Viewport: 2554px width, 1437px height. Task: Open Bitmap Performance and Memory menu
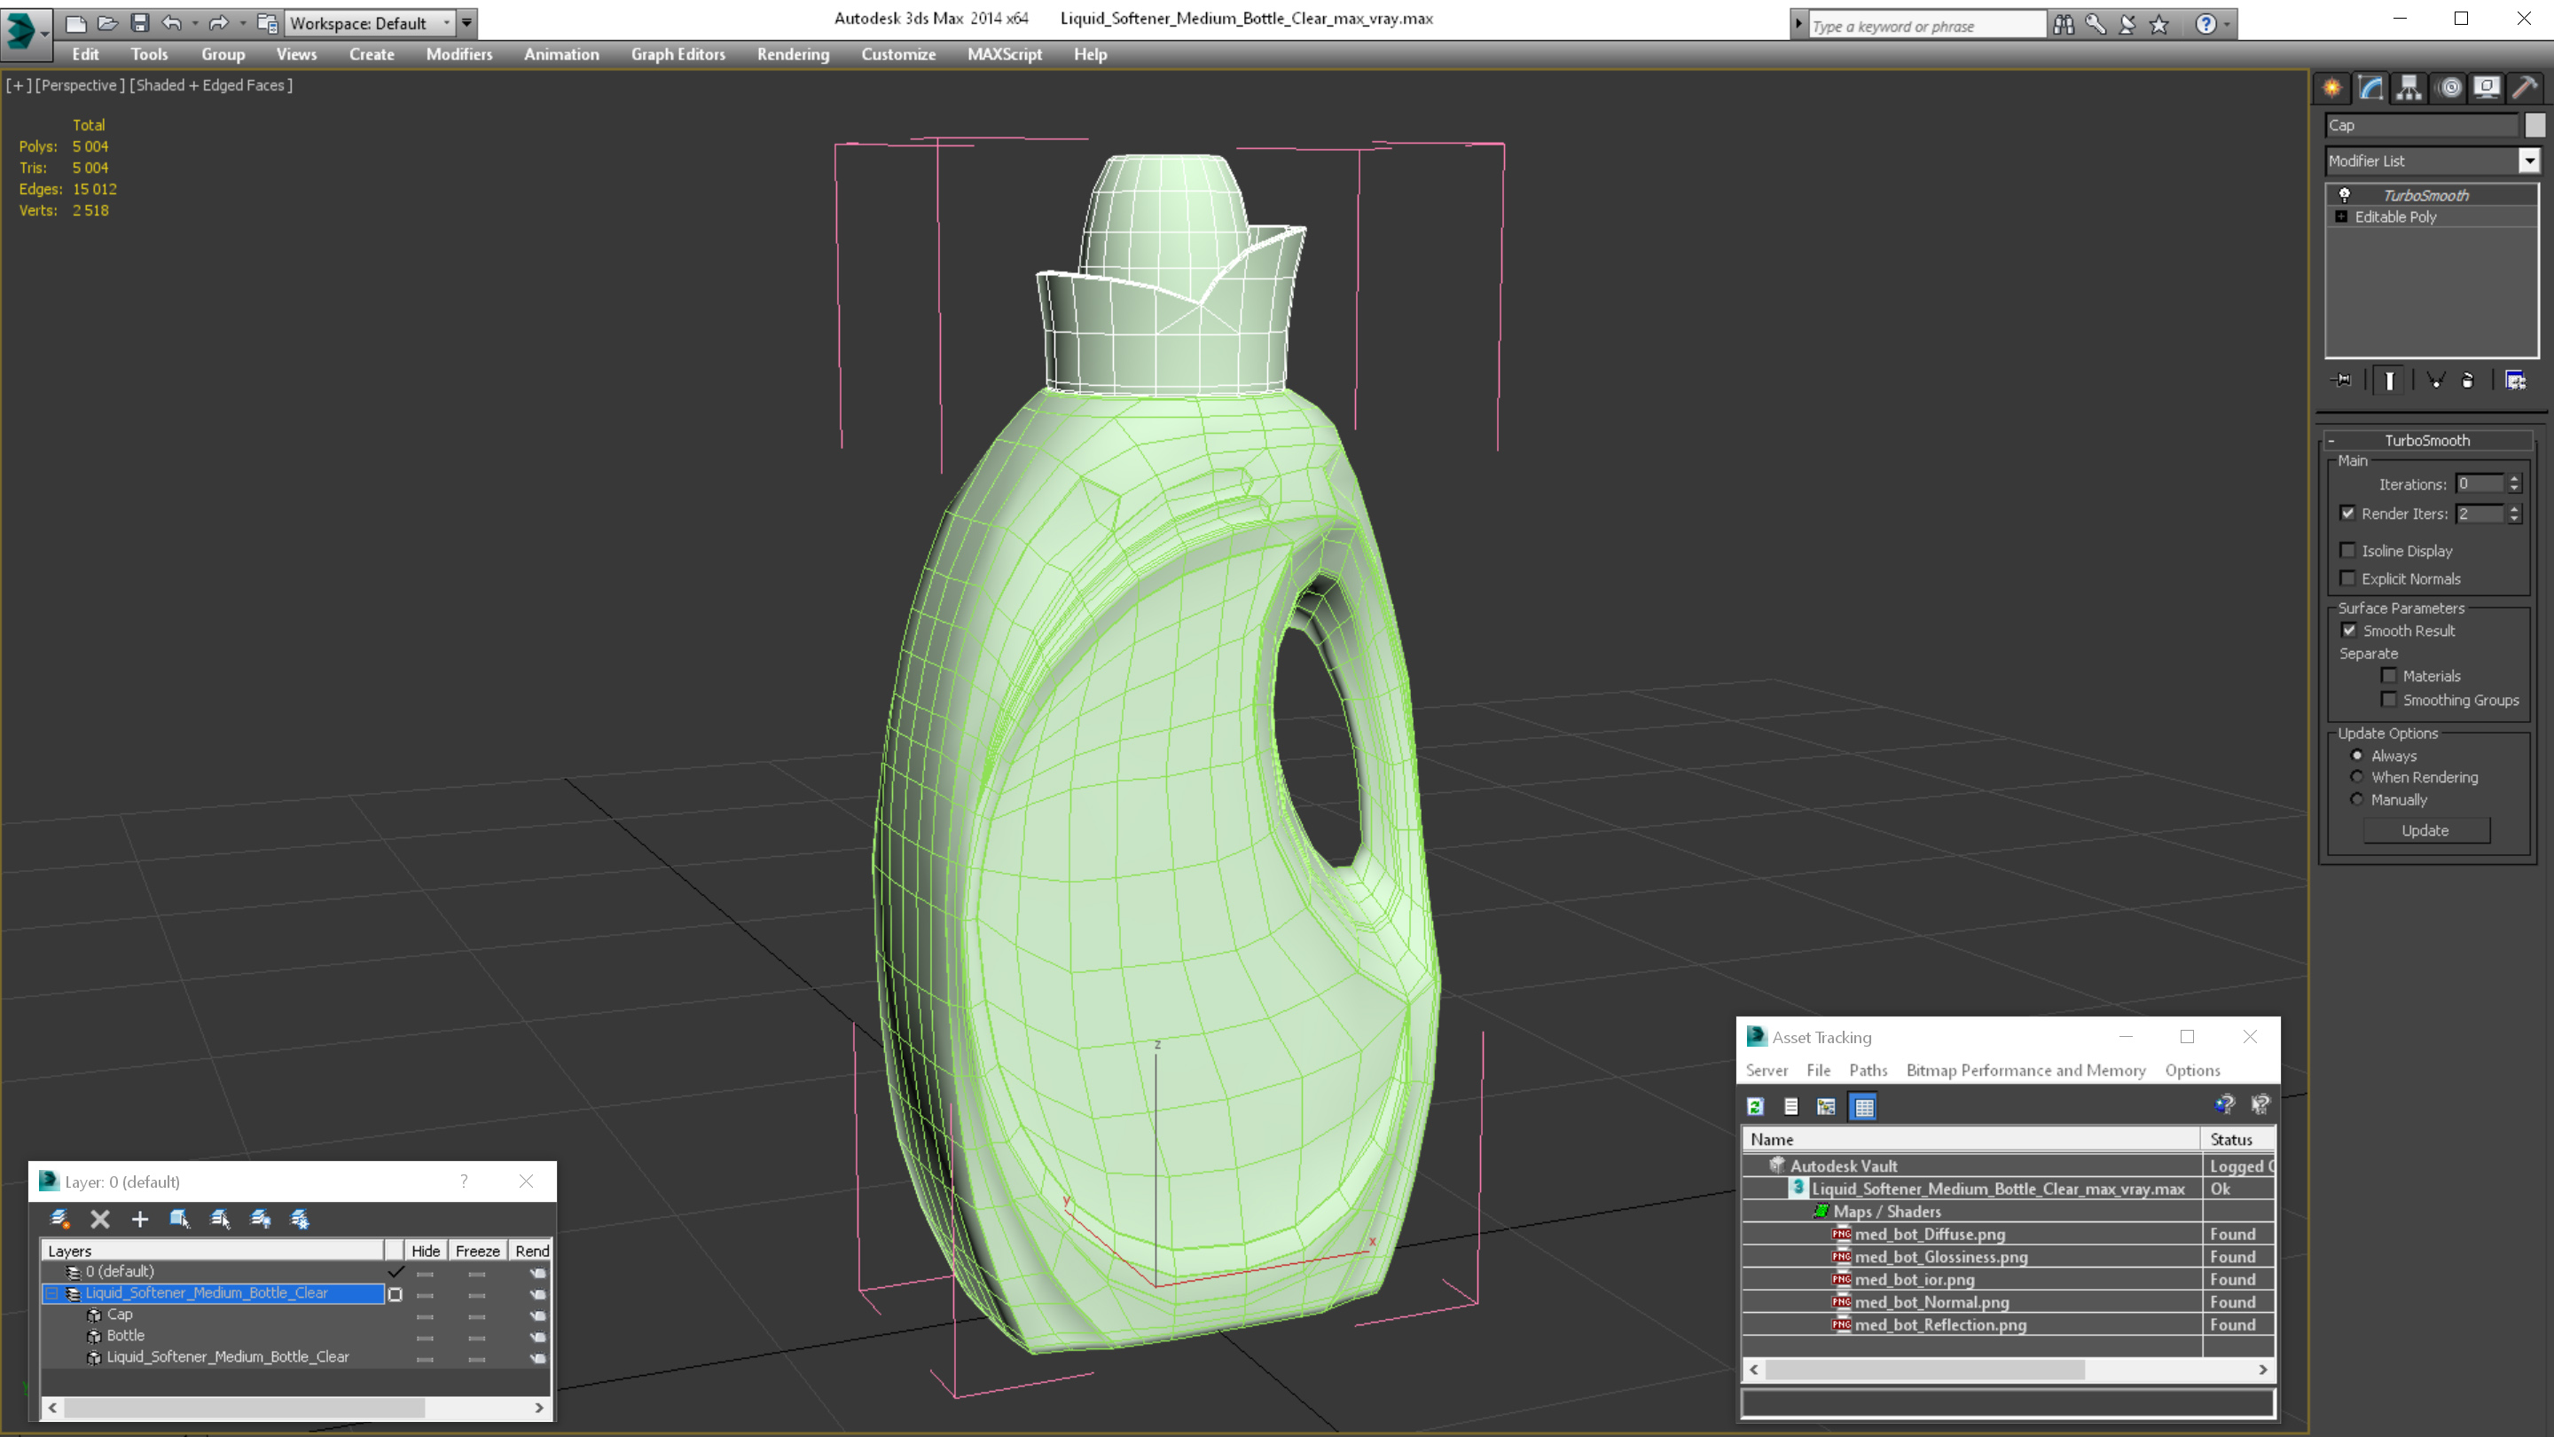coord(2025,1071)
